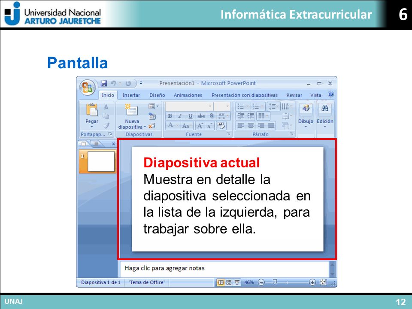
Task: Toggle text shadow S button
Action: (212, 116)
